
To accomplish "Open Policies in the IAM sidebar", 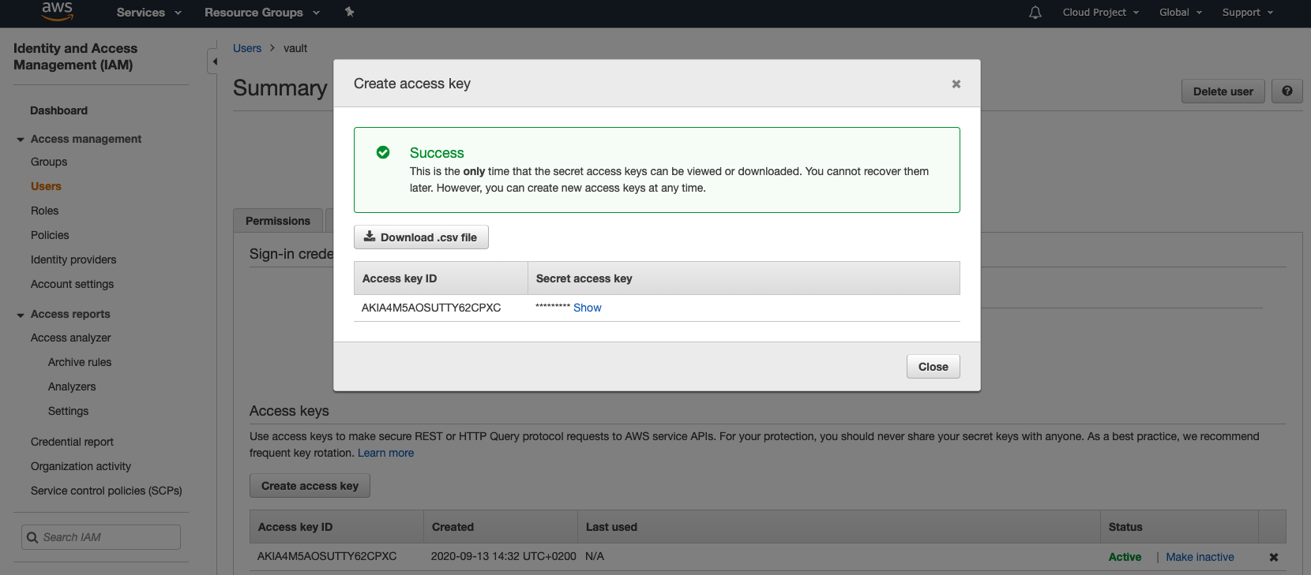I will click(x=50, y=235).
